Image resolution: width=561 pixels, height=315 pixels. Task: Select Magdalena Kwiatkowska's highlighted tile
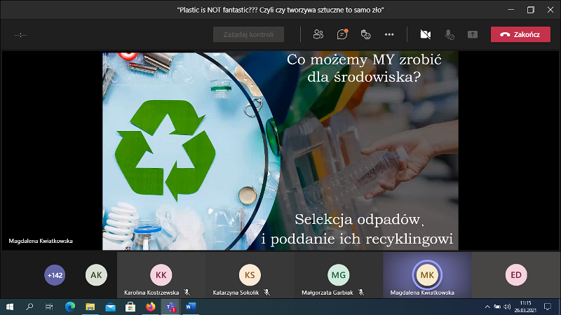[x=427, y=275]
